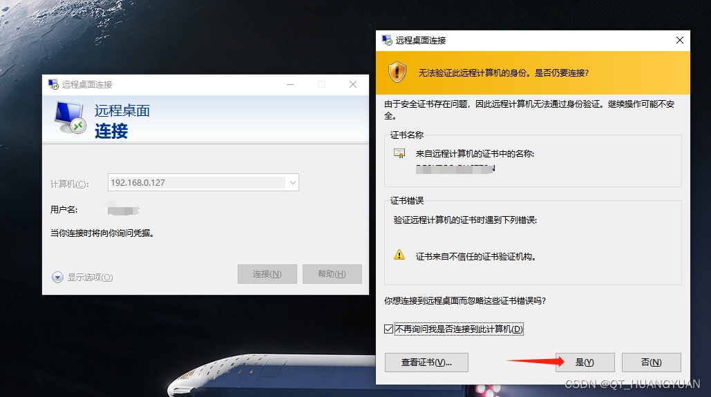Minimize the left Remote Desktop Connection window

tap(290, 84)
